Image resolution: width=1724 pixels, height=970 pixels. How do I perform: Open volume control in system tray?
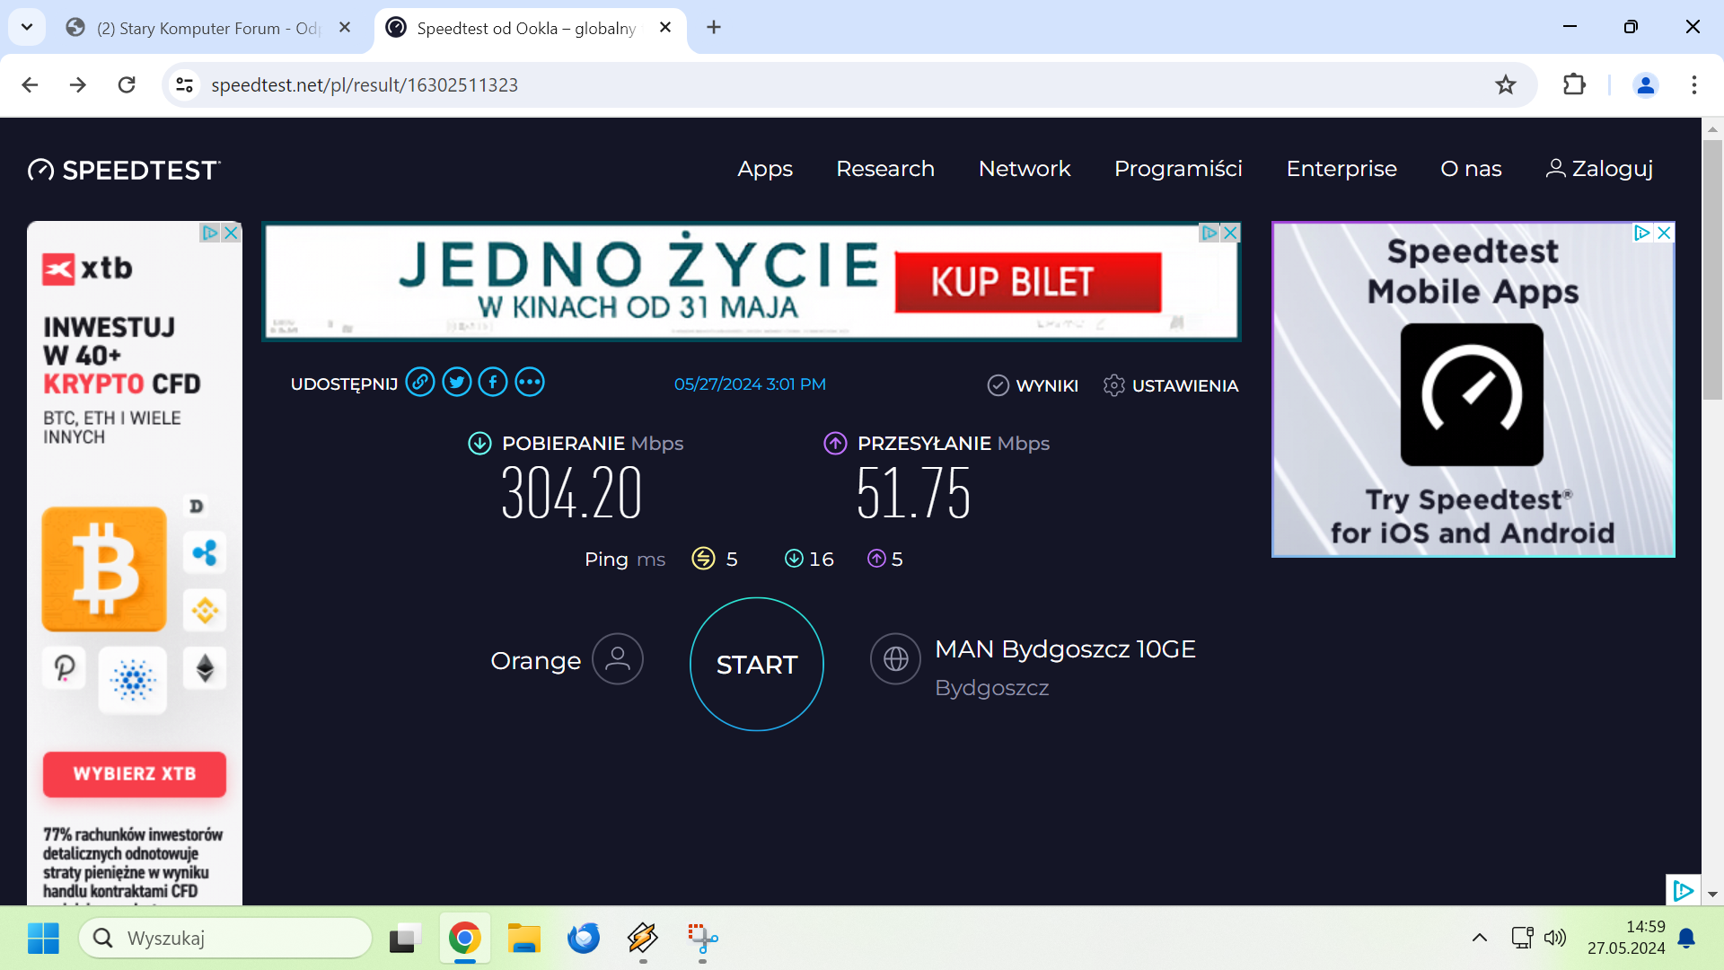pos(1555,939)
